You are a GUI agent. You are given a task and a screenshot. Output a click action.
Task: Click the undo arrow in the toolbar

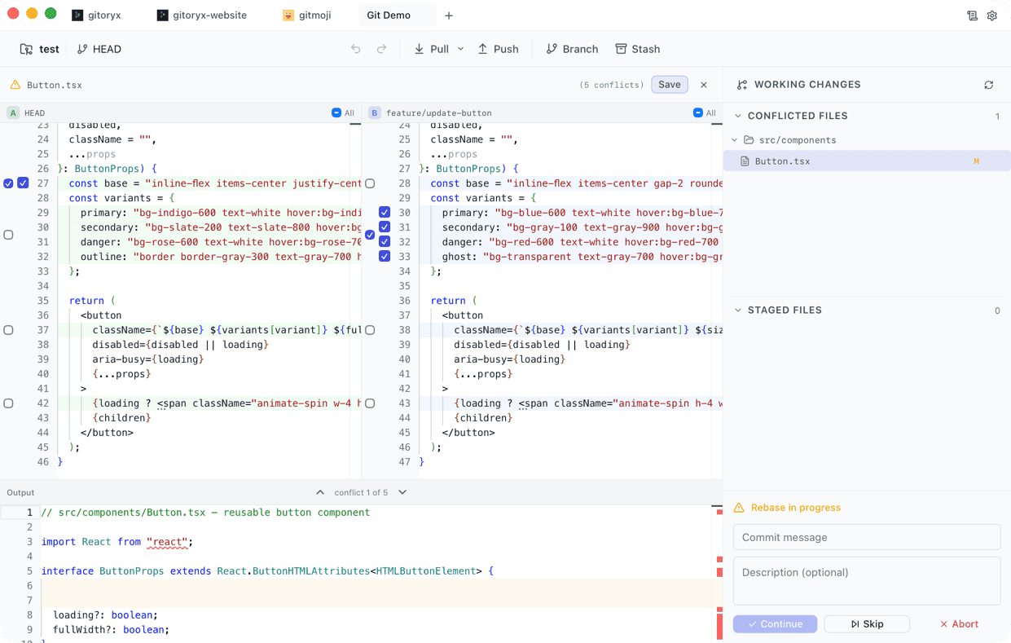pyautogui.click(x=356, y=49)
